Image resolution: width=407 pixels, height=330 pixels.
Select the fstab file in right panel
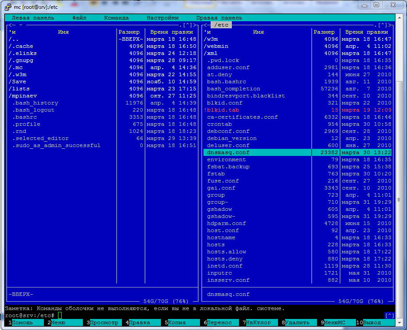pyautogui.click(x=216, y=174)
